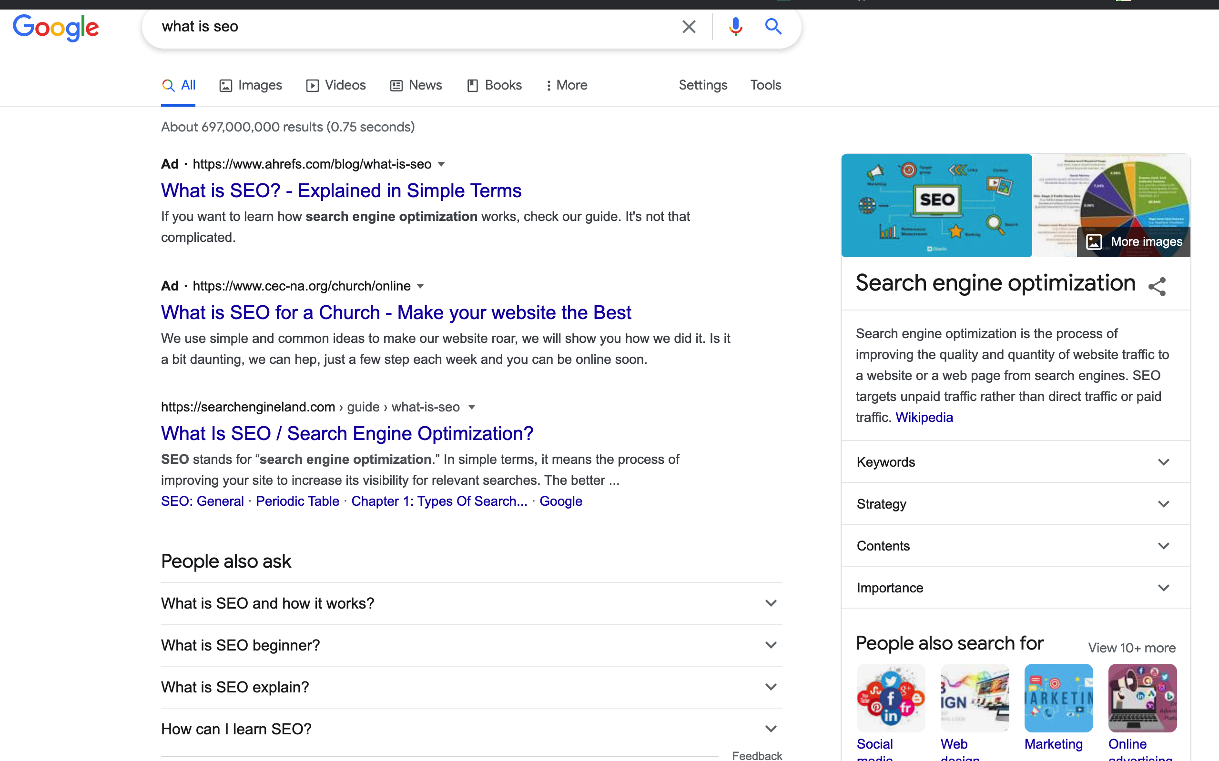Open searchengineland result URL dropdown arrow
The height and width of the screenshot is (761, 1219).
[x=471, y=407]
